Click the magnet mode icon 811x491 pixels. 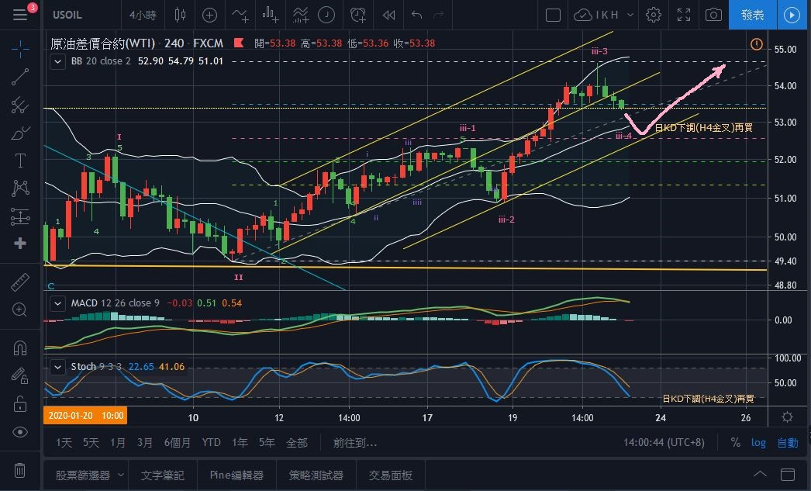coord(21,348)
